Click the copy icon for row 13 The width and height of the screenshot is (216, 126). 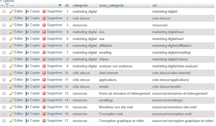tap(27, 93)
